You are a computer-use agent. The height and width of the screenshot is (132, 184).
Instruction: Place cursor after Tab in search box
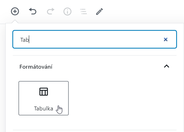tap(29, 40)
